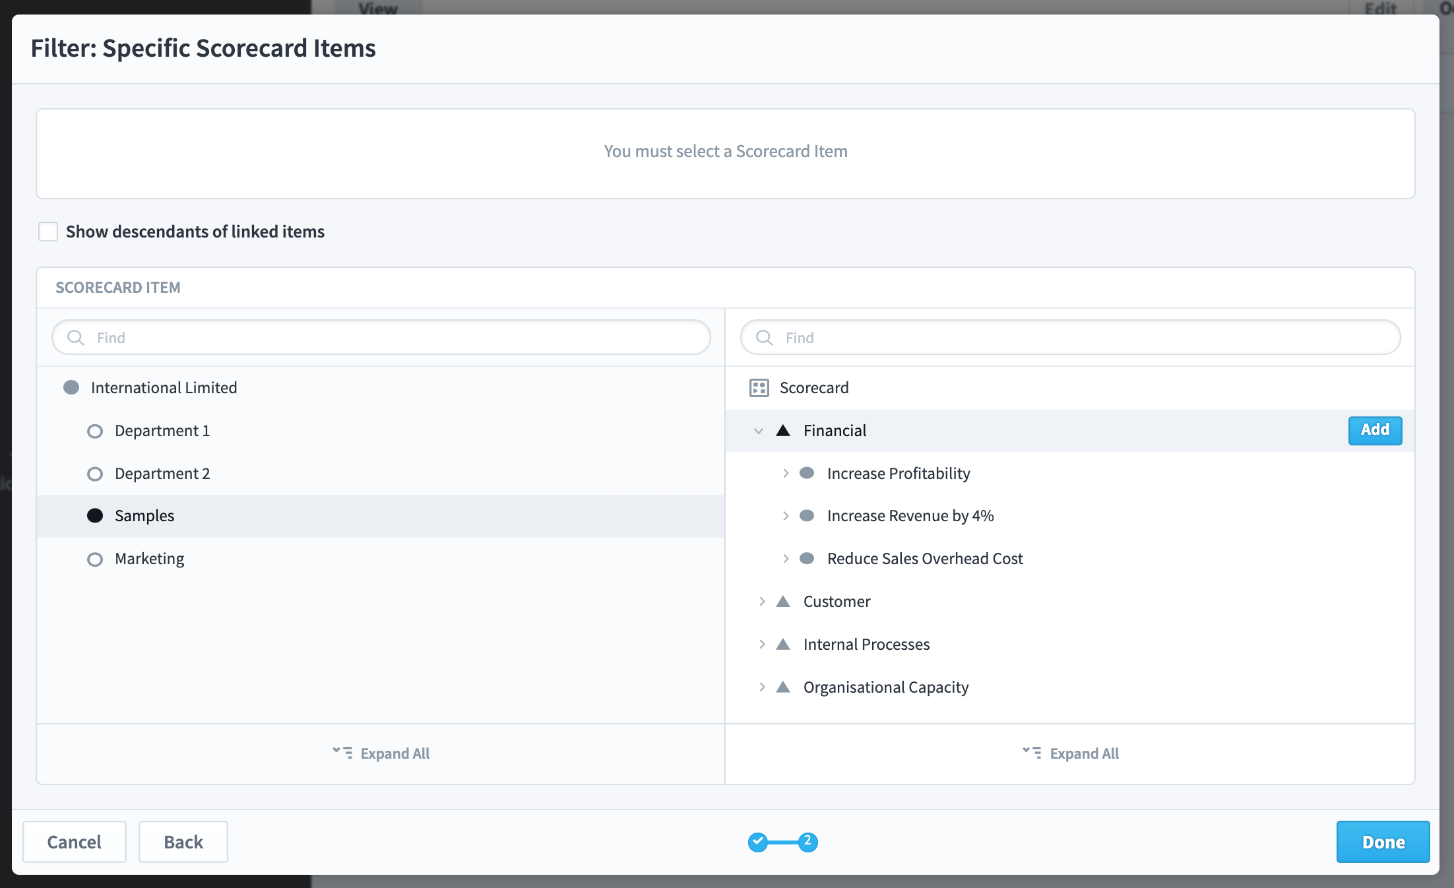The image size is (1454, 888).
Task: Select the International Limited tree row
Action: click(x=381, y=388)
